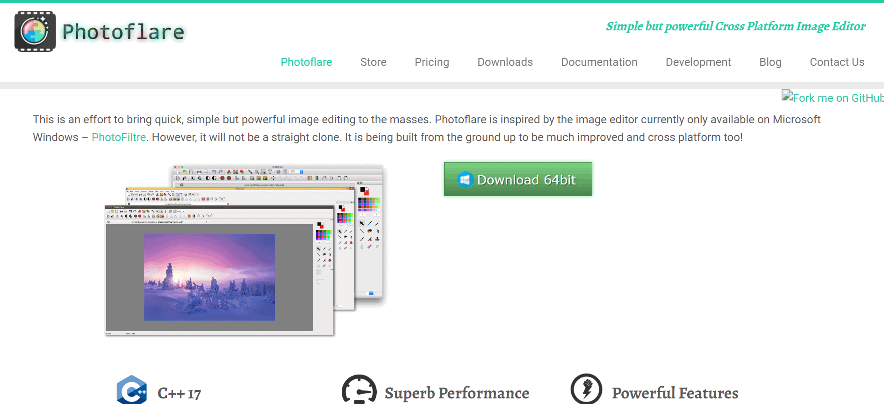Open the Photoflare menu item

[x=306, y=62]
